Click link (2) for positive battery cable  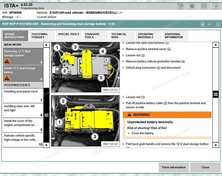point(165,103)
